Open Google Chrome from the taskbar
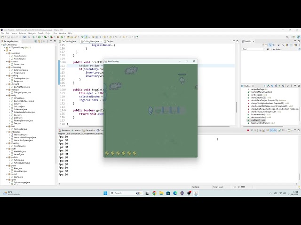Image resolution: width=301 pixels, height=225 pixels. pos(154,193)
